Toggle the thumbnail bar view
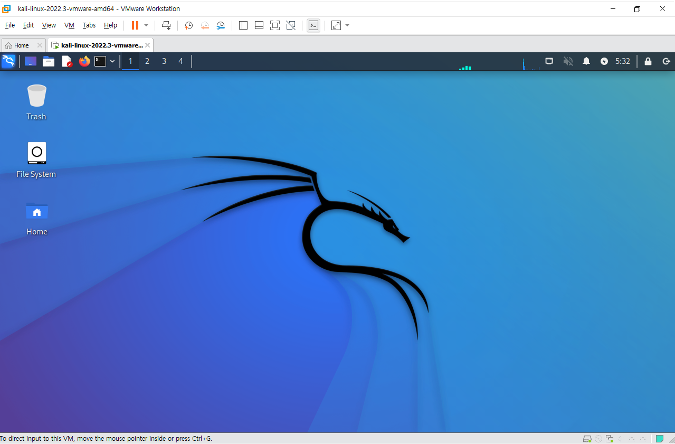This screenshot has height=444, width=675. (x=259, y=25)
